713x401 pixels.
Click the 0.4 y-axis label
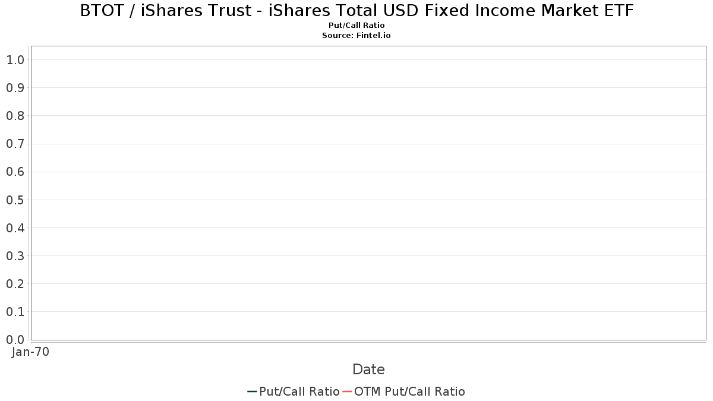15,228
